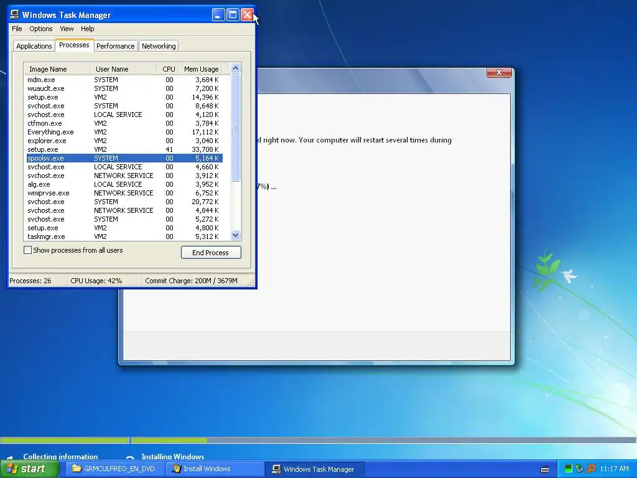
Task: Open the View menu
Action: click(67, 29)
